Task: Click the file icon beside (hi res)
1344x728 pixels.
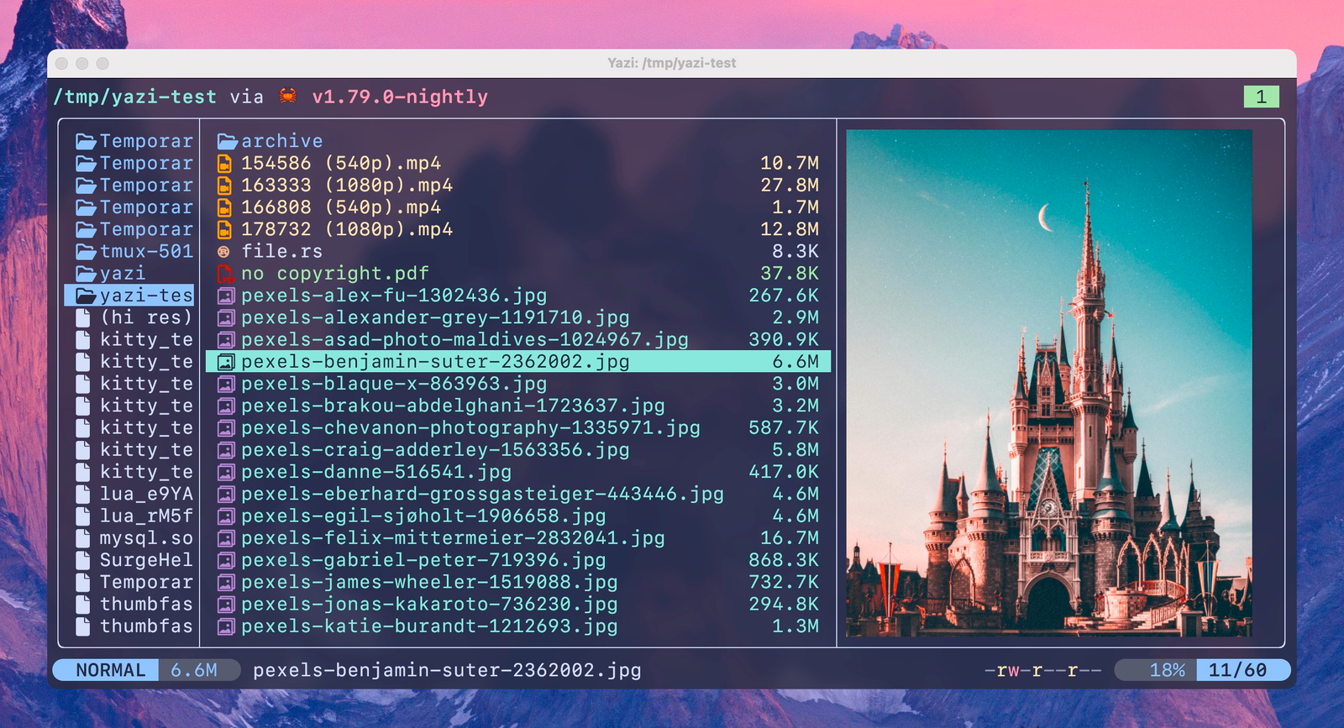Action: click(82, 317)
